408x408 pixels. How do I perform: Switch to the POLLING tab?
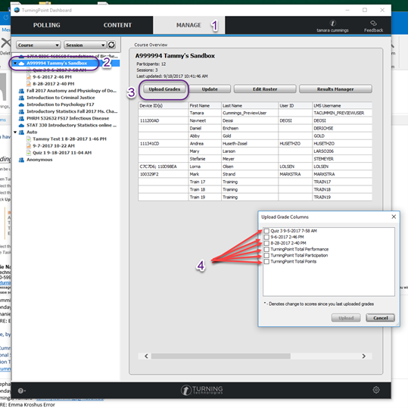pos(47,25)
